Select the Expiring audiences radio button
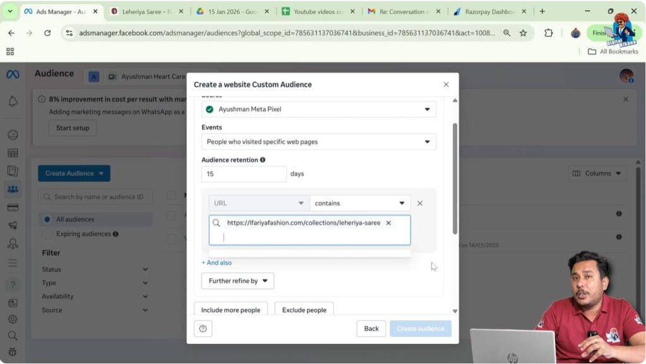The image size is (646, 364). 47,233
